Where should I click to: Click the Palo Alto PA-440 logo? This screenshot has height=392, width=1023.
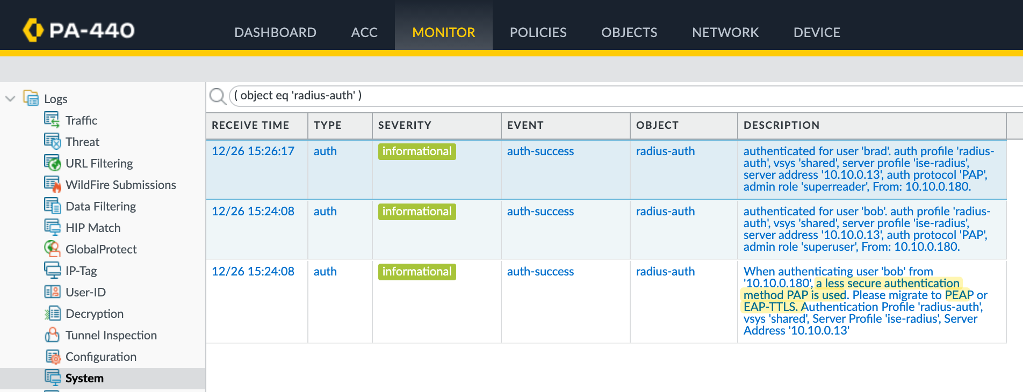pyautogui.click(x=79, y=30)
